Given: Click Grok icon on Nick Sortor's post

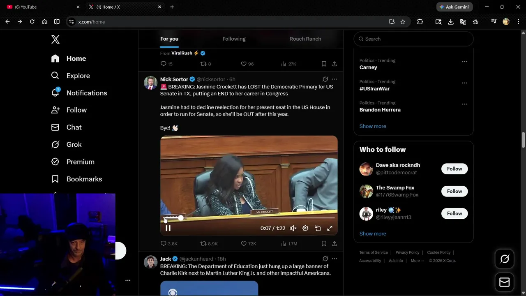Looking at the screenshot, I should [x=325, y=79].
